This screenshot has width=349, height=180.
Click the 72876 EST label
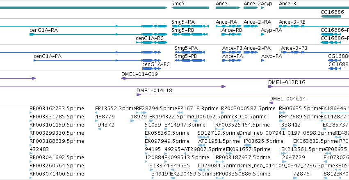coord(301,174)
